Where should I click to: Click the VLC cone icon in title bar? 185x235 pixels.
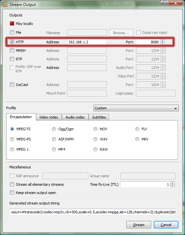coord(5,5)
